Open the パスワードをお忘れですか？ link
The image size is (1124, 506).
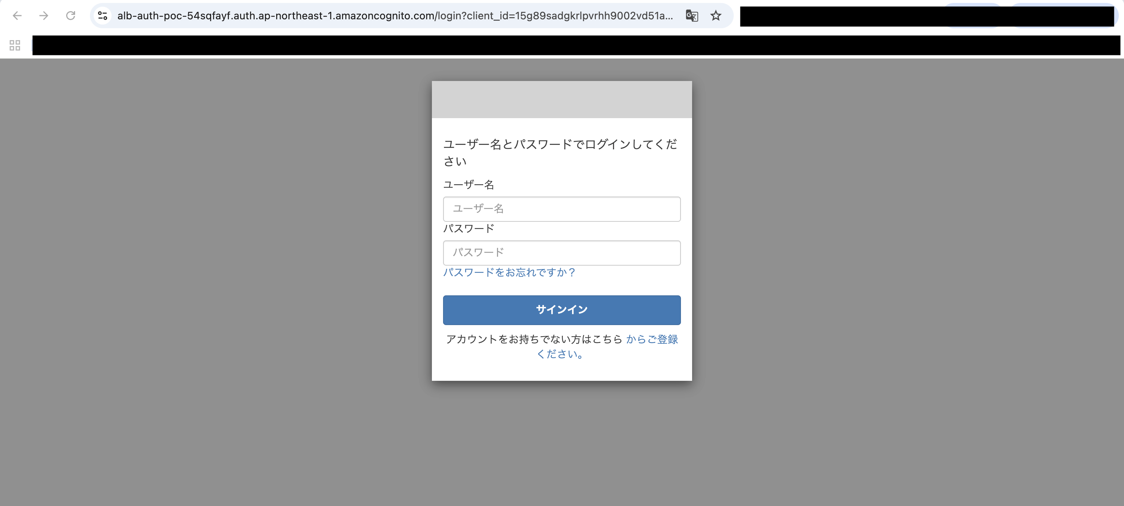(x=510, y=273)
